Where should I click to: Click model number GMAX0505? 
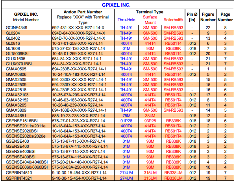16,69
